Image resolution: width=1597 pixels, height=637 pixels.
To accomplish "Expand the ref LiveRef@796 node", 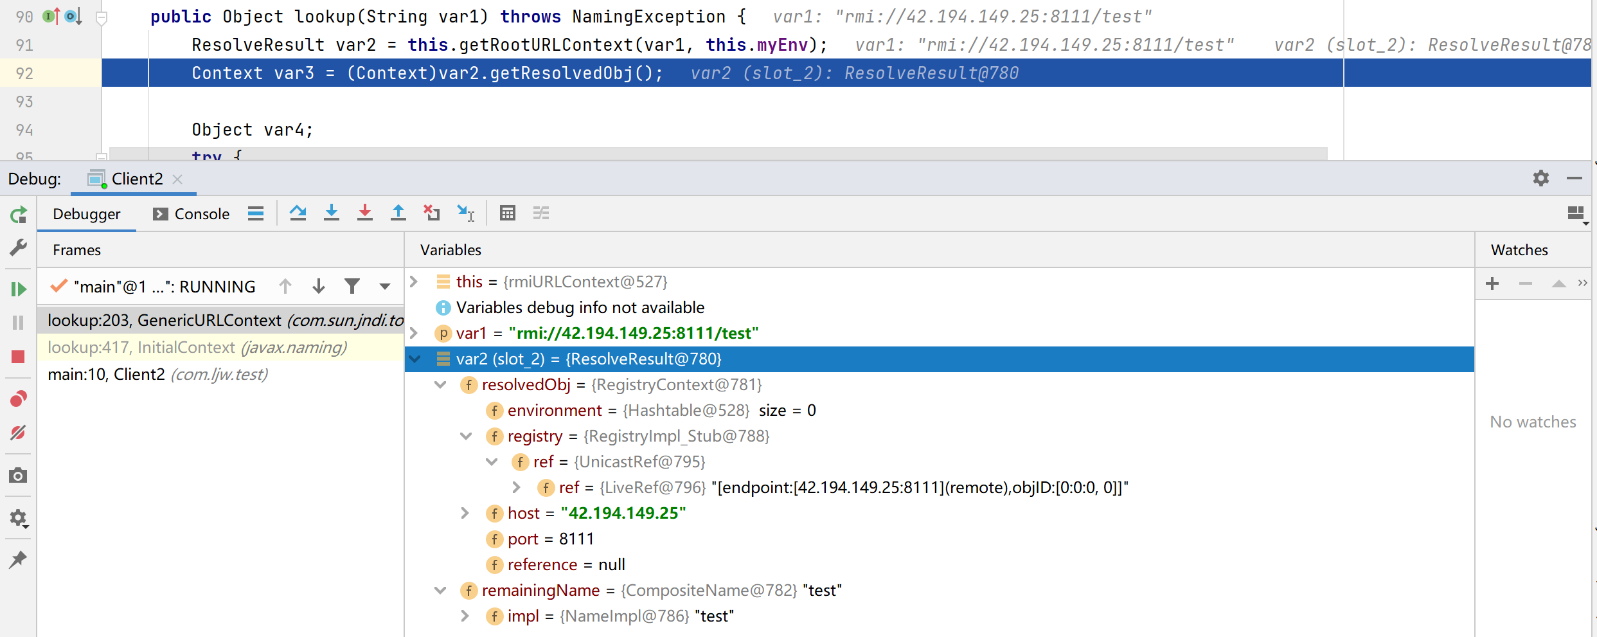I will pyautogui.click(x=516, y=487).
